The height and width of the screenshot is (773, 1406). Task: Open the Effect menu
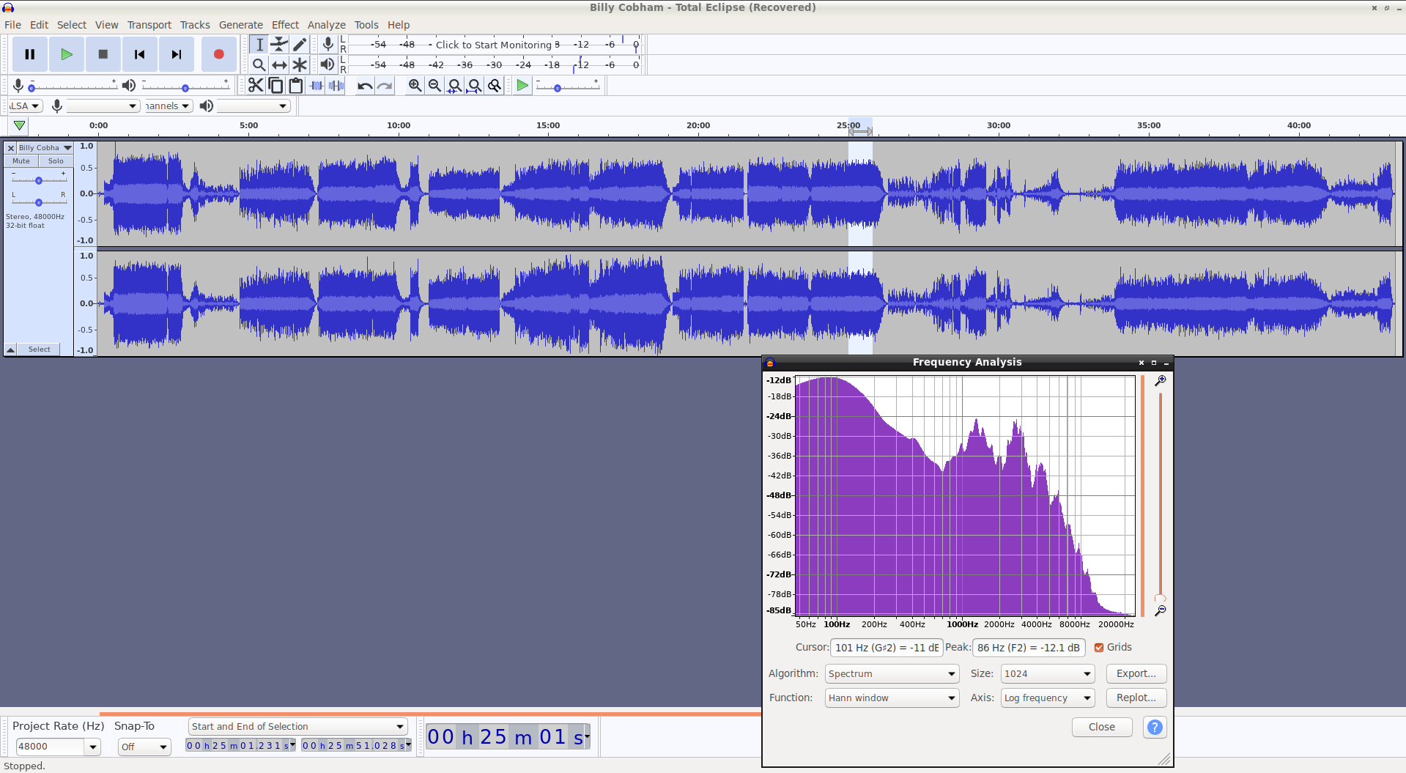pos(285,25)
